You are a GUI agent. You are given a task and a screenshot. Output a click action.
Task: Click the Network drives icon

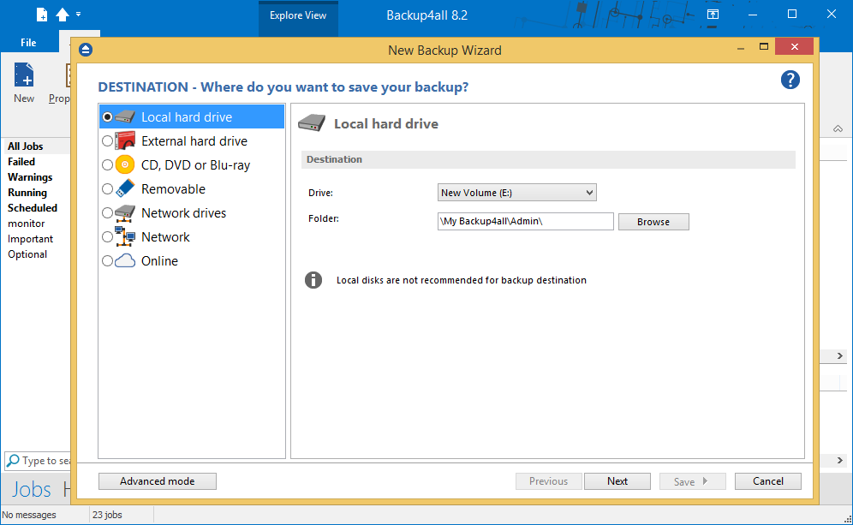[125, 212]
